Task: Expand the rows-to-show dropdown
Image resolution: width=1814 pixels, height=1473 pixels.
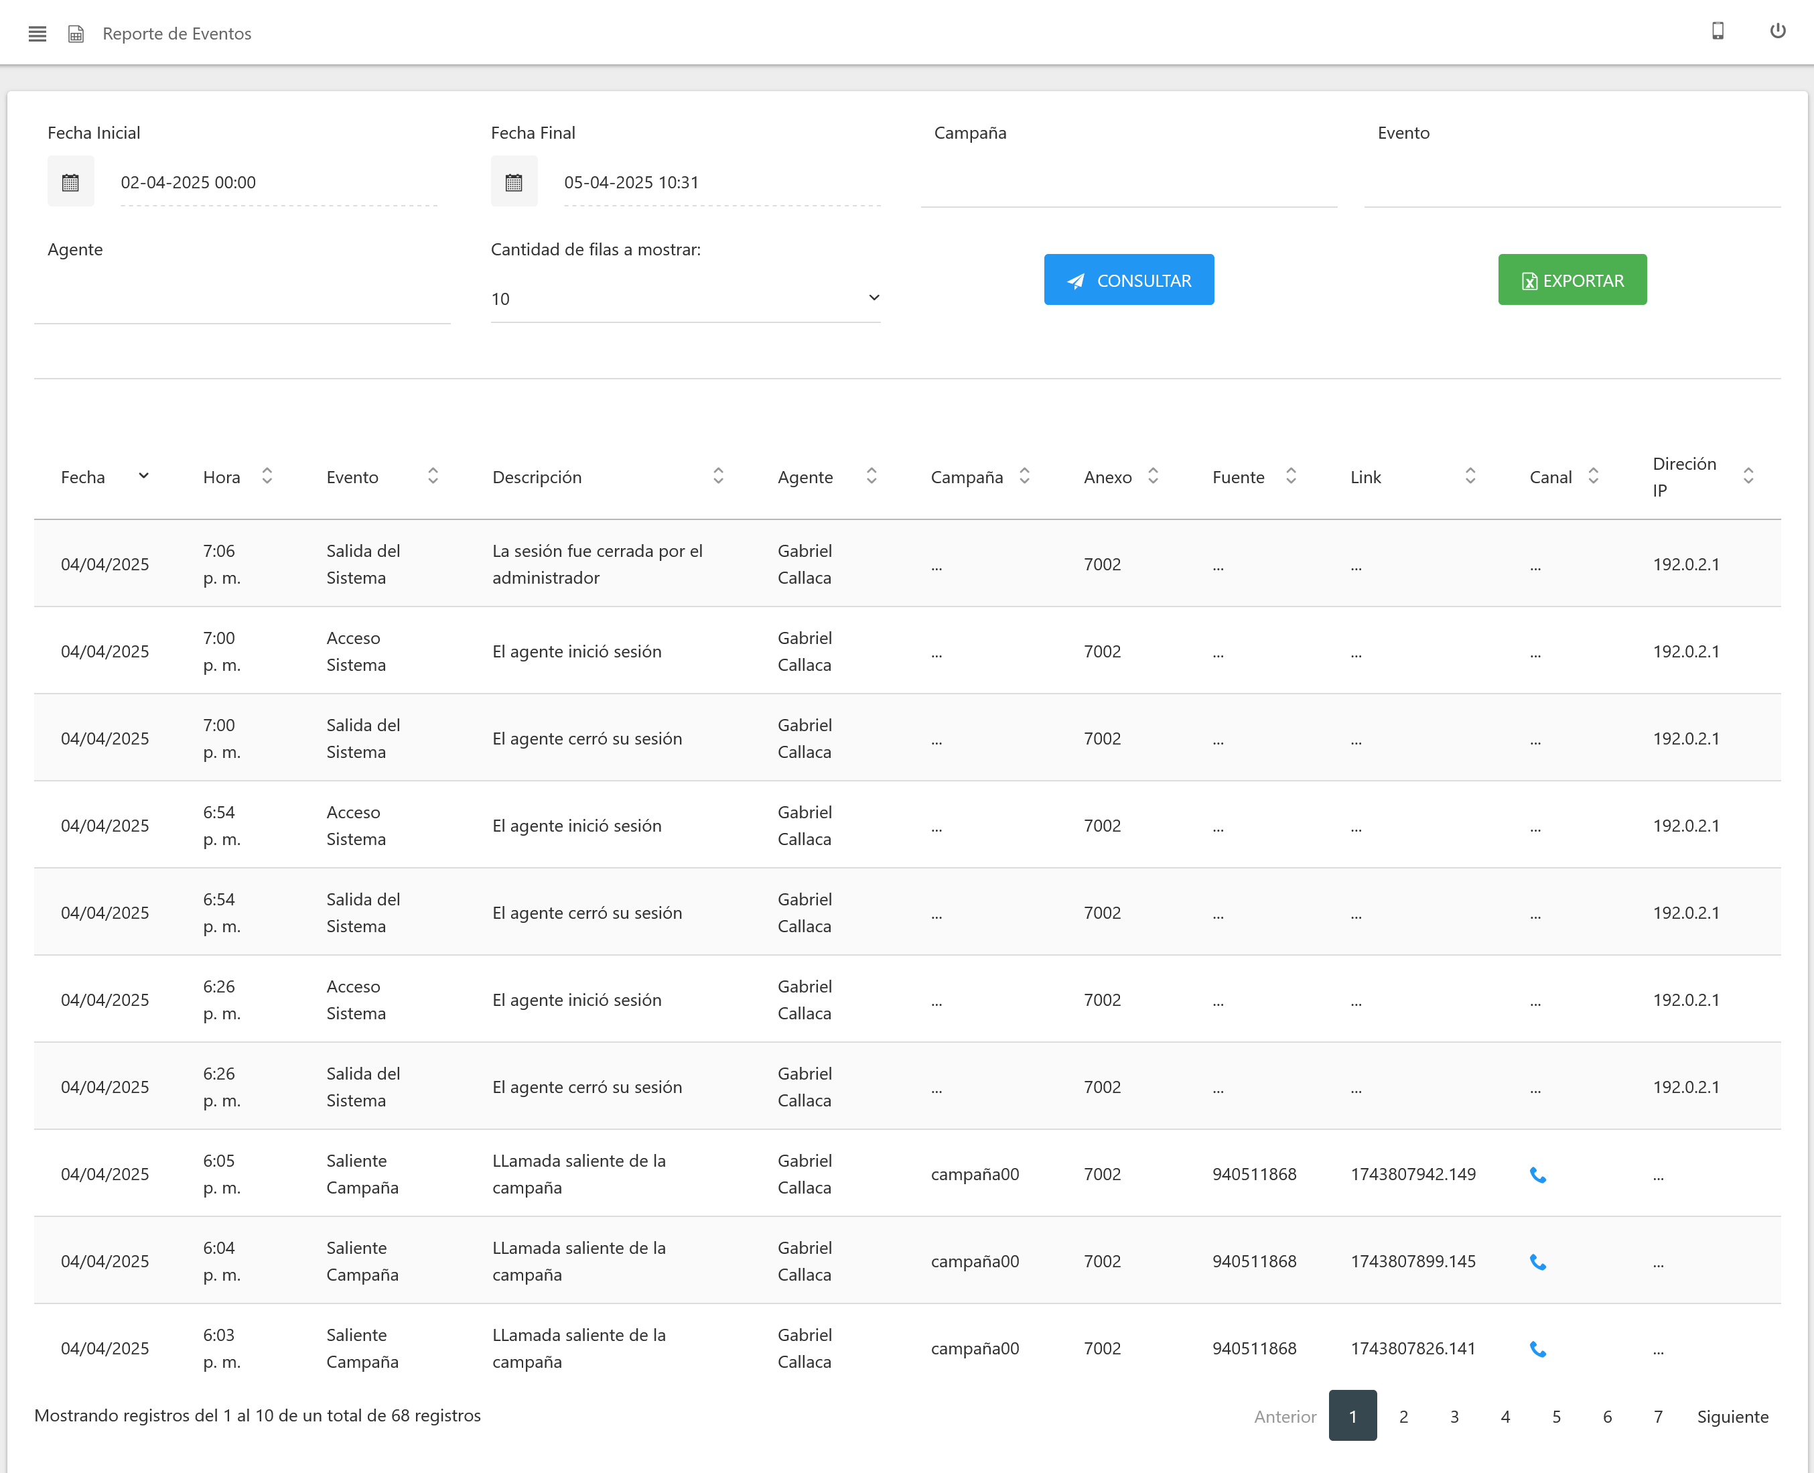Action: (x=685, y=299)
